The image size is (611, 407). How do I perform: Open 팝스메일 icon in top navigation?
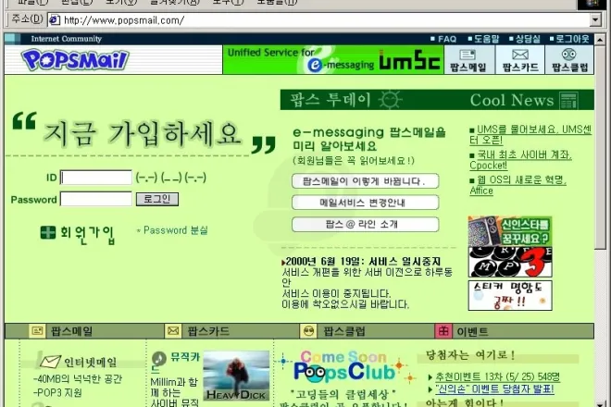point(468,55)
